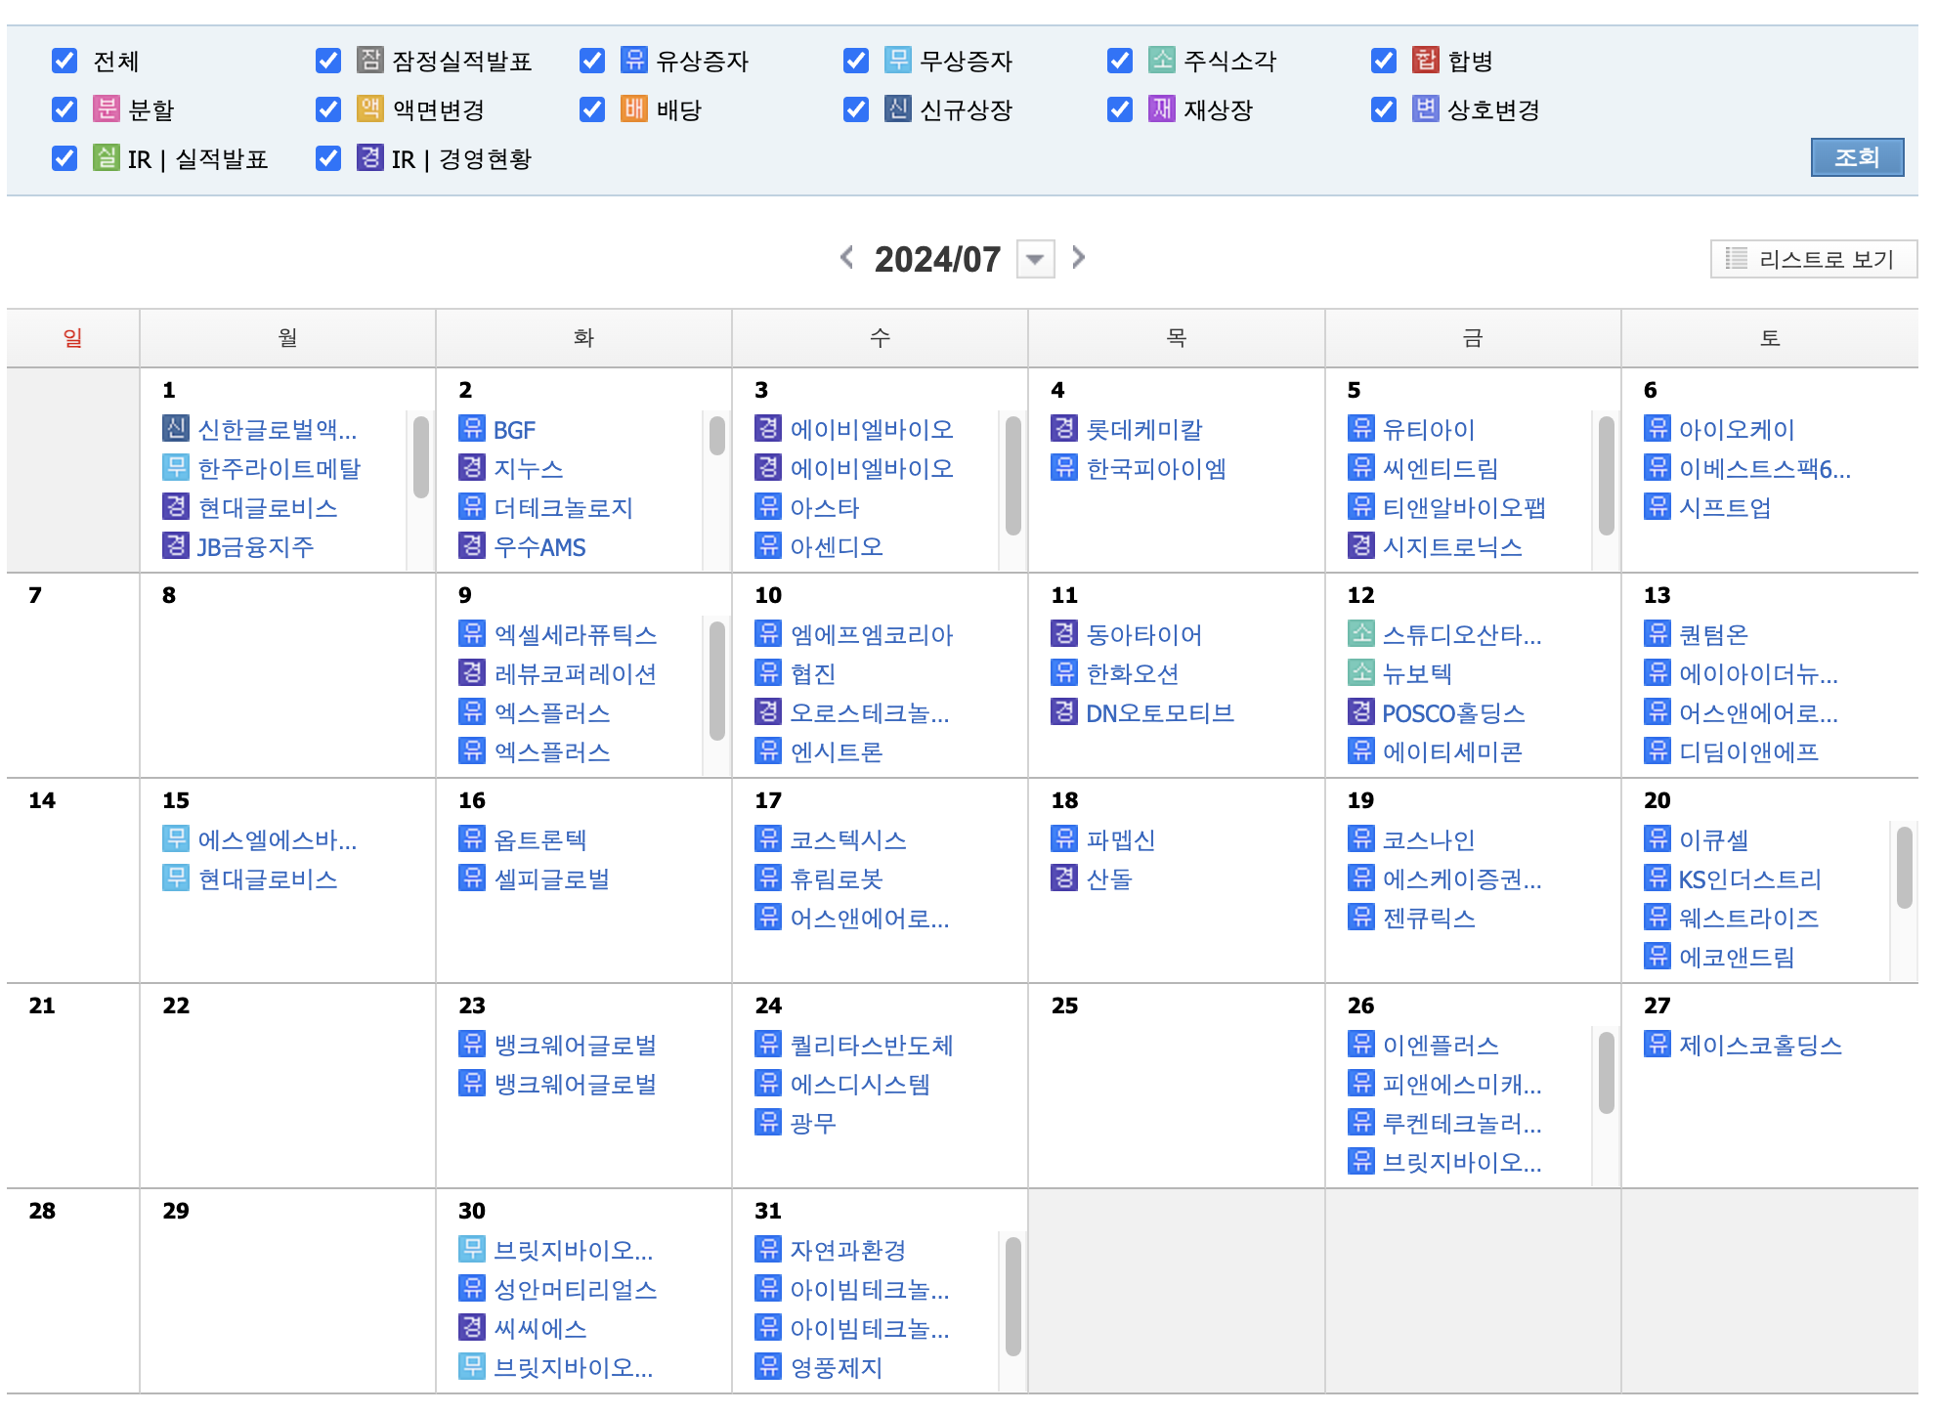Click the scrollbar in the July 1 cell
Screen dimensions: 1937x1413
click(x=421, y=457)
